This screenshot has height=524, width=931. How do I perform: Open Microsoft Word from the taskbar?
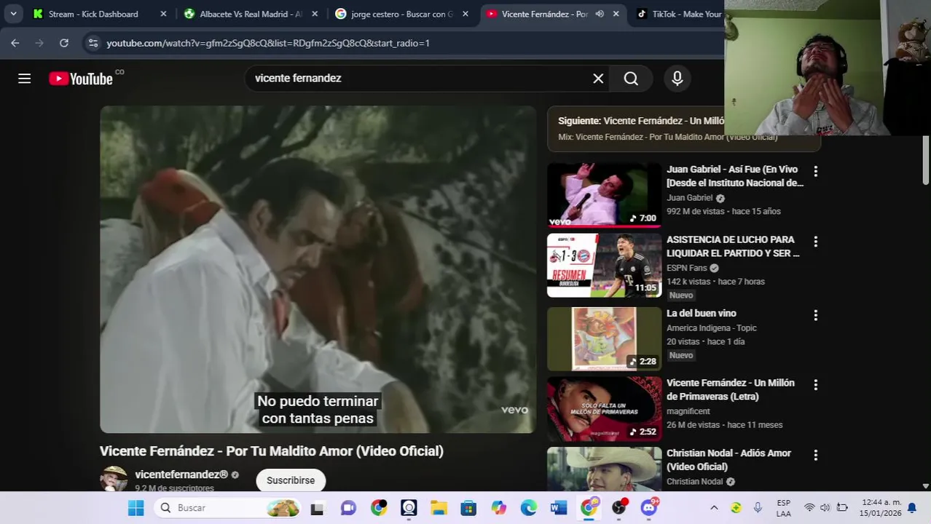tap(559, 508)
